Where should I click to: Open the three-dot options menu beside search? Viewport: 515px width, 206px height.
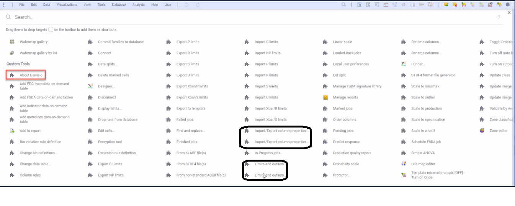[x=499, y=17]
